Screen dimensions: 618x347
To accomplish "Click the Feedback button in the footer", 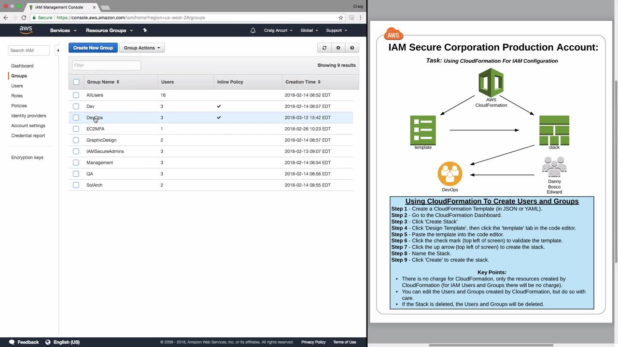I will tap(24, 342).
